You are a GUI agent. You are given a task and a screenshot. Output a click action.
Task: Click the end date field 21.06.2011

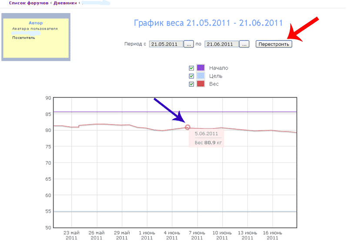221,44
